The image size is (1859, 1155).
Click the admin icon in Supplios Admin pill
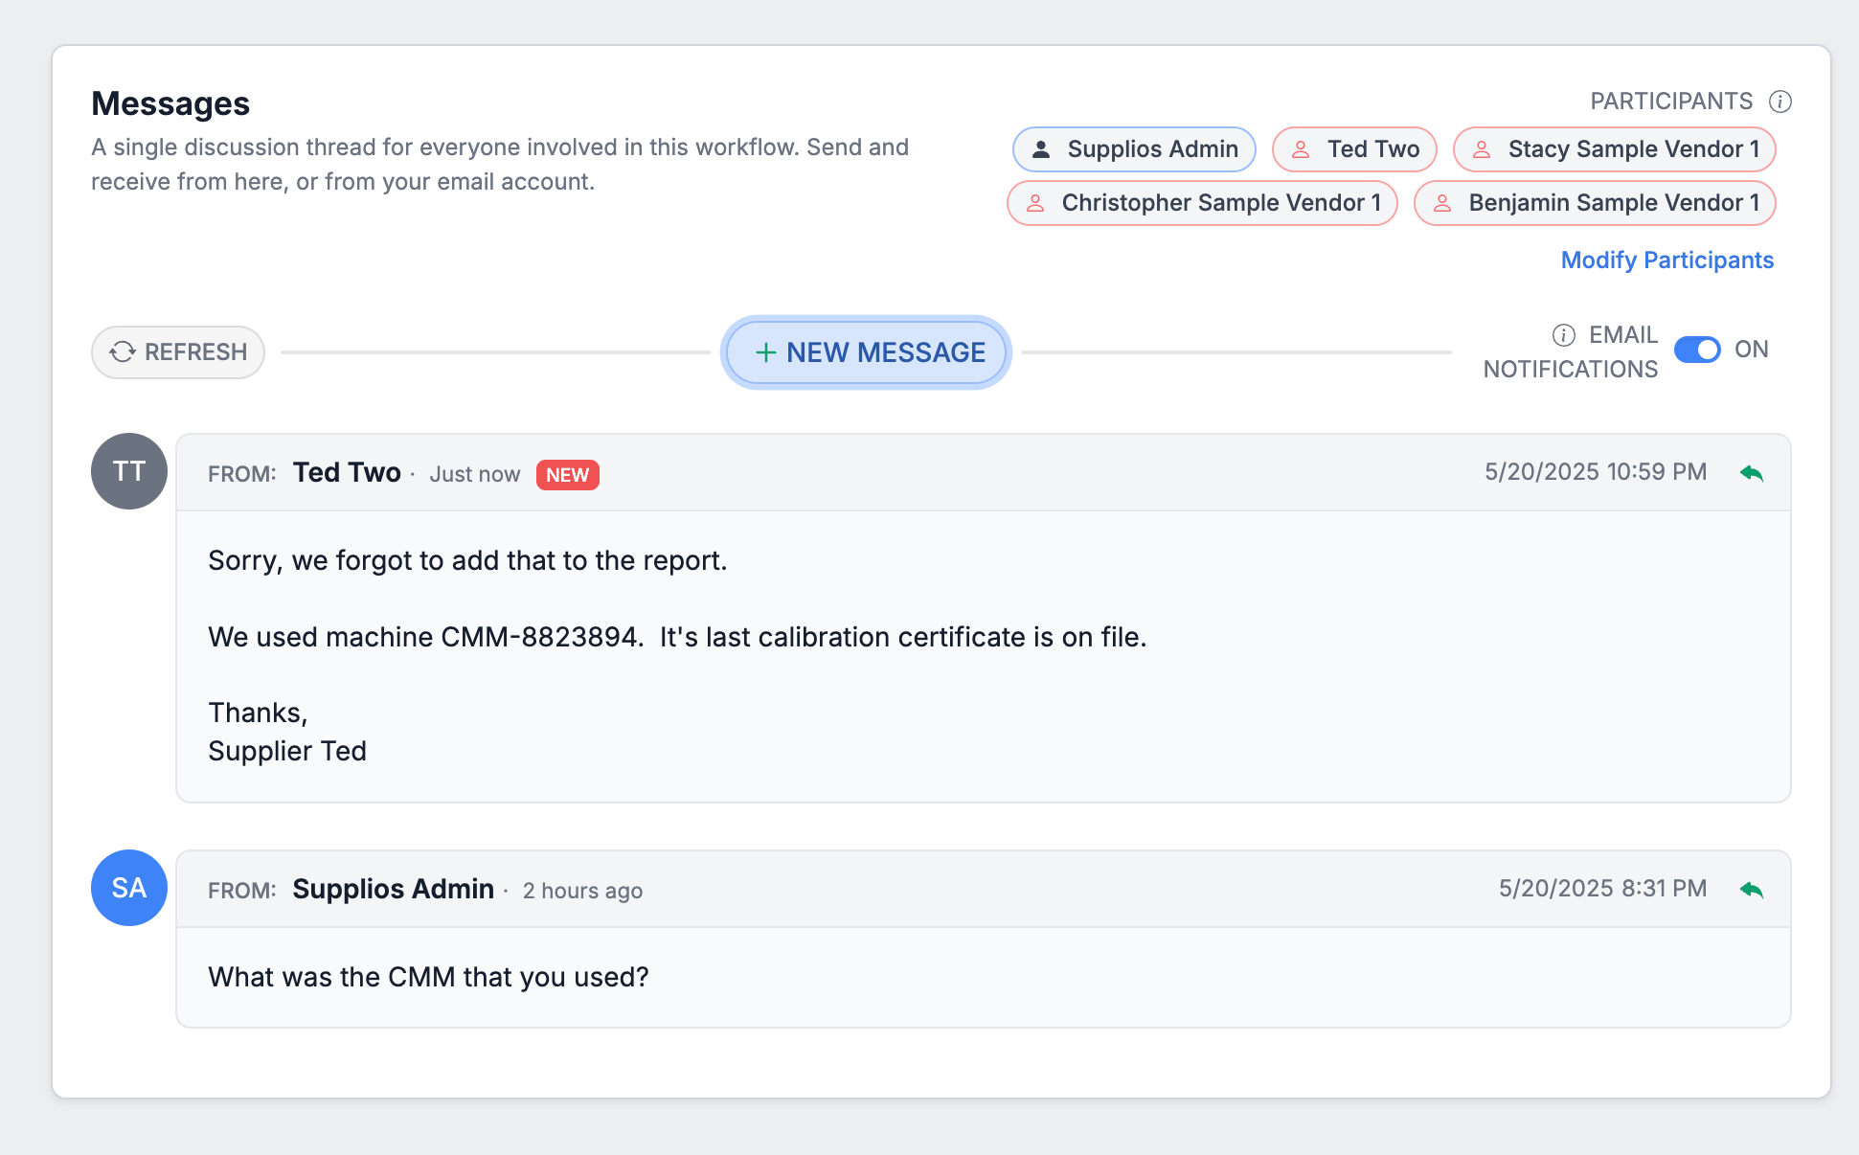coord(1039,148)
